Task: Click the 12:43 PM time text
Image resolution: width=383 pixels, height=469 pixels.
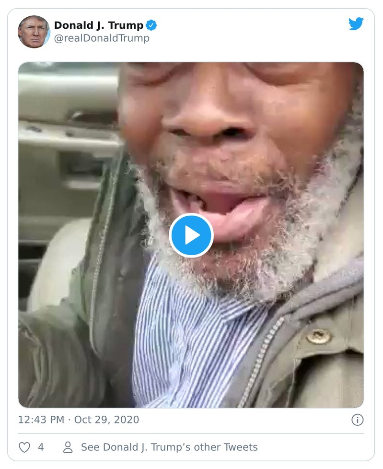Action: point(41,420)
